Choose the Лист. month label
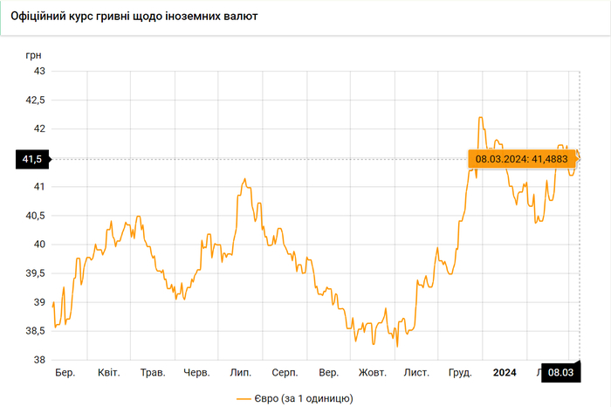 pyautogui.click(x=416, y=373)
